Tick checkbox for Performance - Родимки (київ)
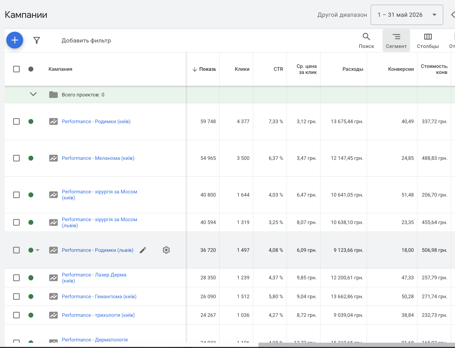Screen dimensions: 455x348 [16, 121]
